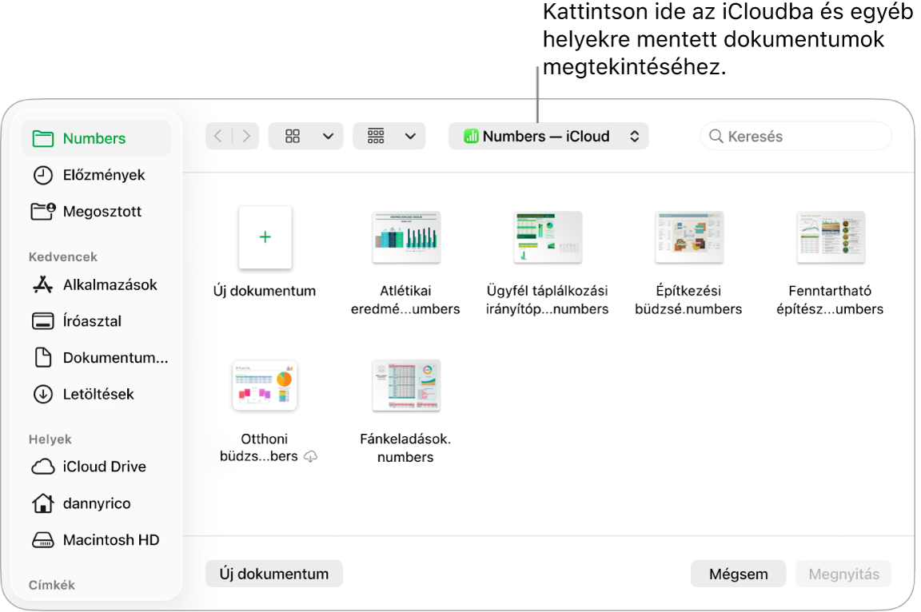
Task: Click the Alkalmazások app icon
Action: [43, 284]
